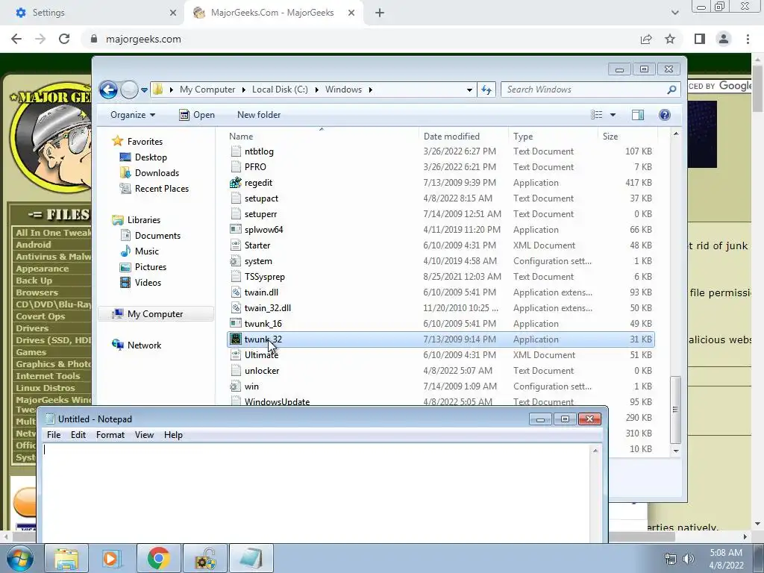Open the Organize dropdown menu

pyautogui.click(x=133, y=115)
